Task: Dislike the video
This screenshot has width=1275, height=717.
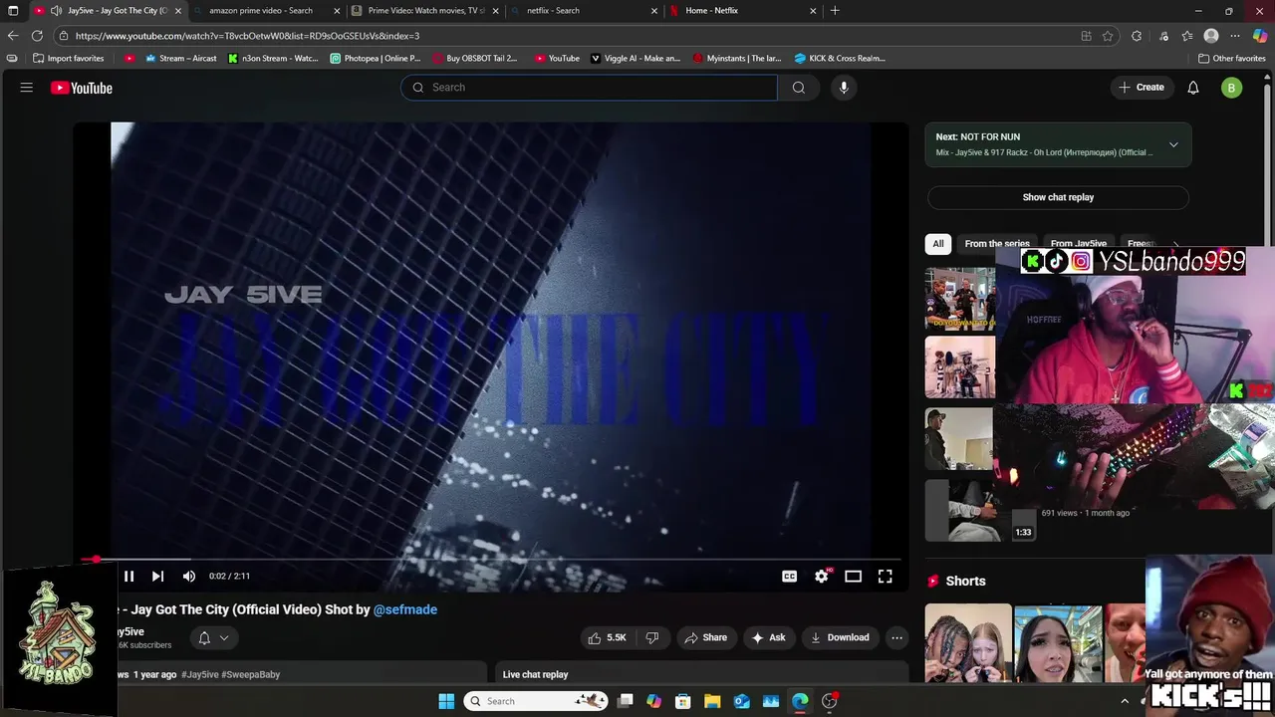Action: [x=652, y=637]
